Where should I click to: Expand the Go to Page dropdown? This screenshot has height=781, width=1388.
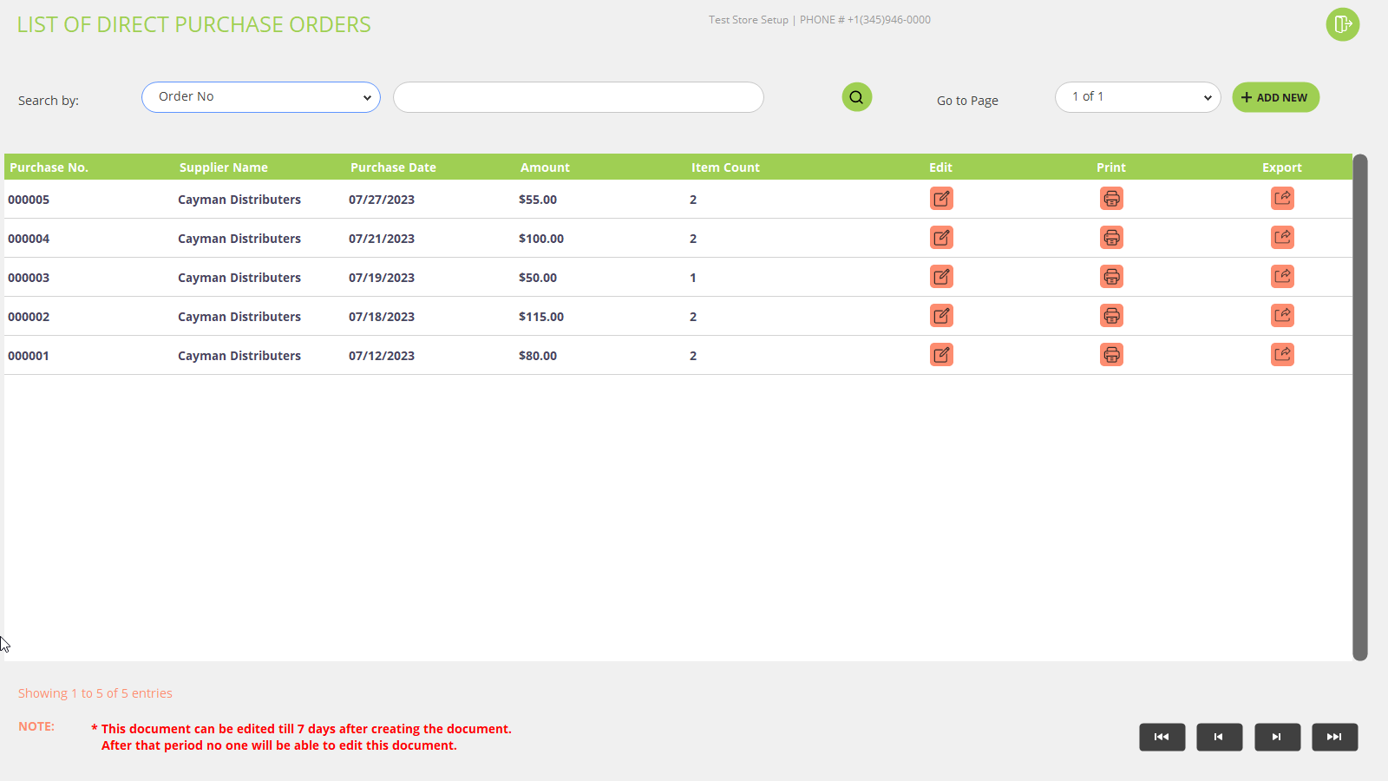tap(1137, 97)
